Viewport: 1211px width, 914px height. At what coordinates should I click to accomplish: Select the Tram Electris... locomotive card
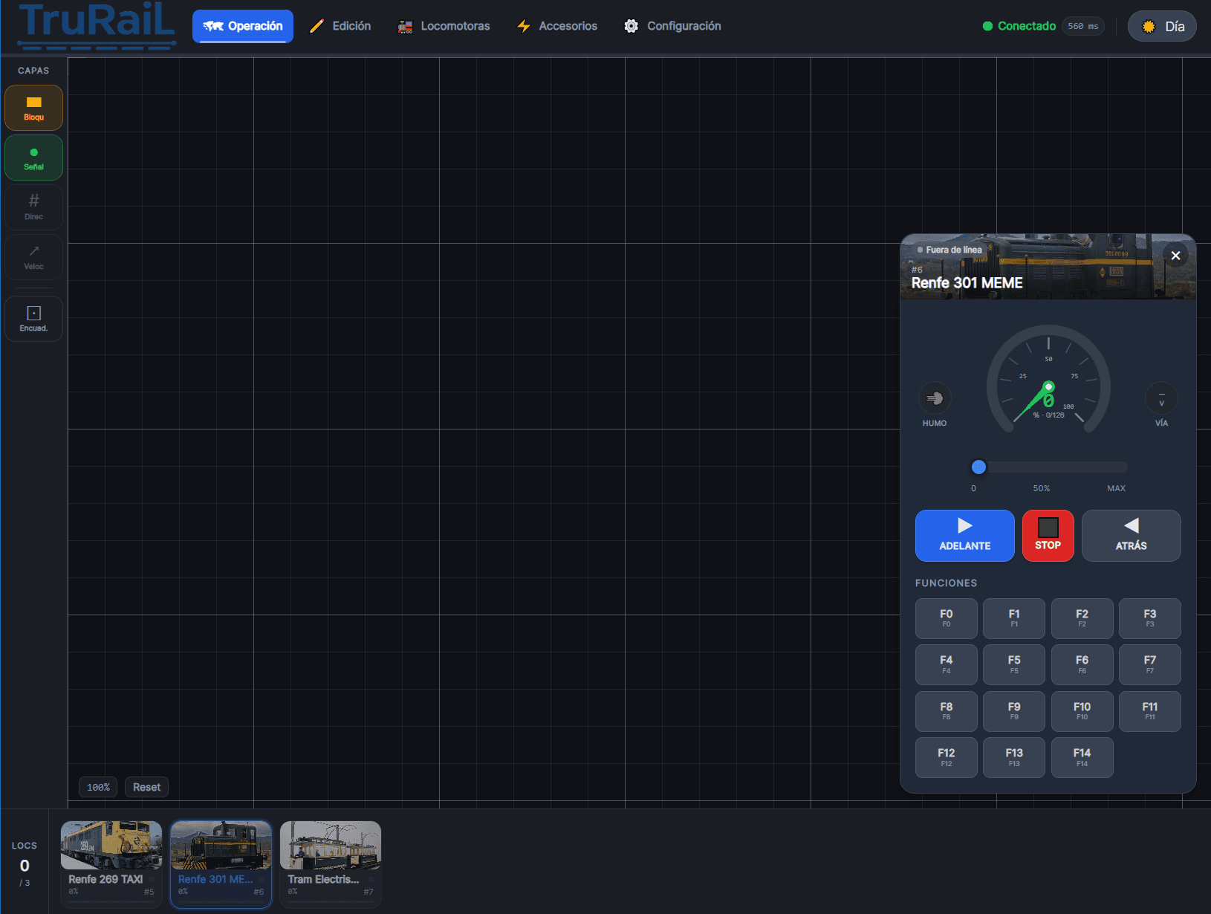pyautogui.click(x=331, y=864)
